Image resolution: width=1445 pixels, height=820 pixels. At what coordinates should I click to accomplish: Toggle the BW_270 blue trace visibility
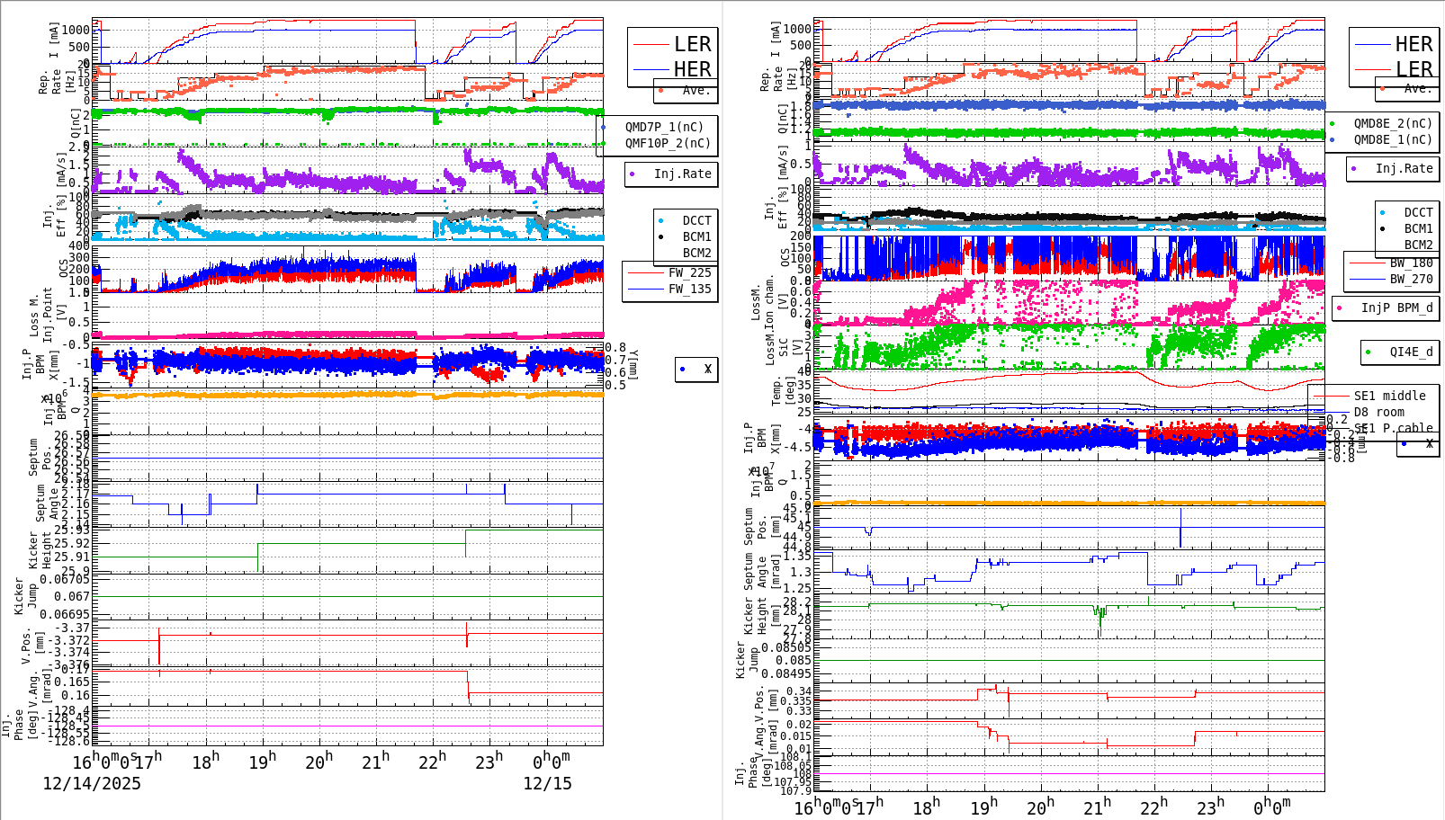pyautogui.click(x=1367, y=280)
